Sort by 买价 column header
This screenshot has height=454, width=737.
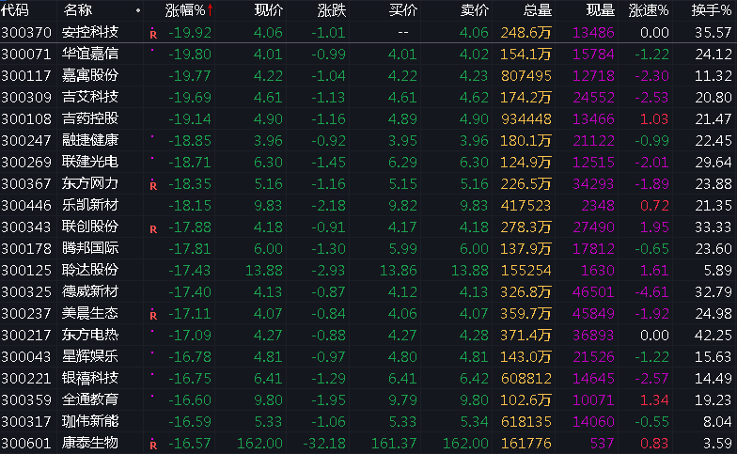(403, 9)
